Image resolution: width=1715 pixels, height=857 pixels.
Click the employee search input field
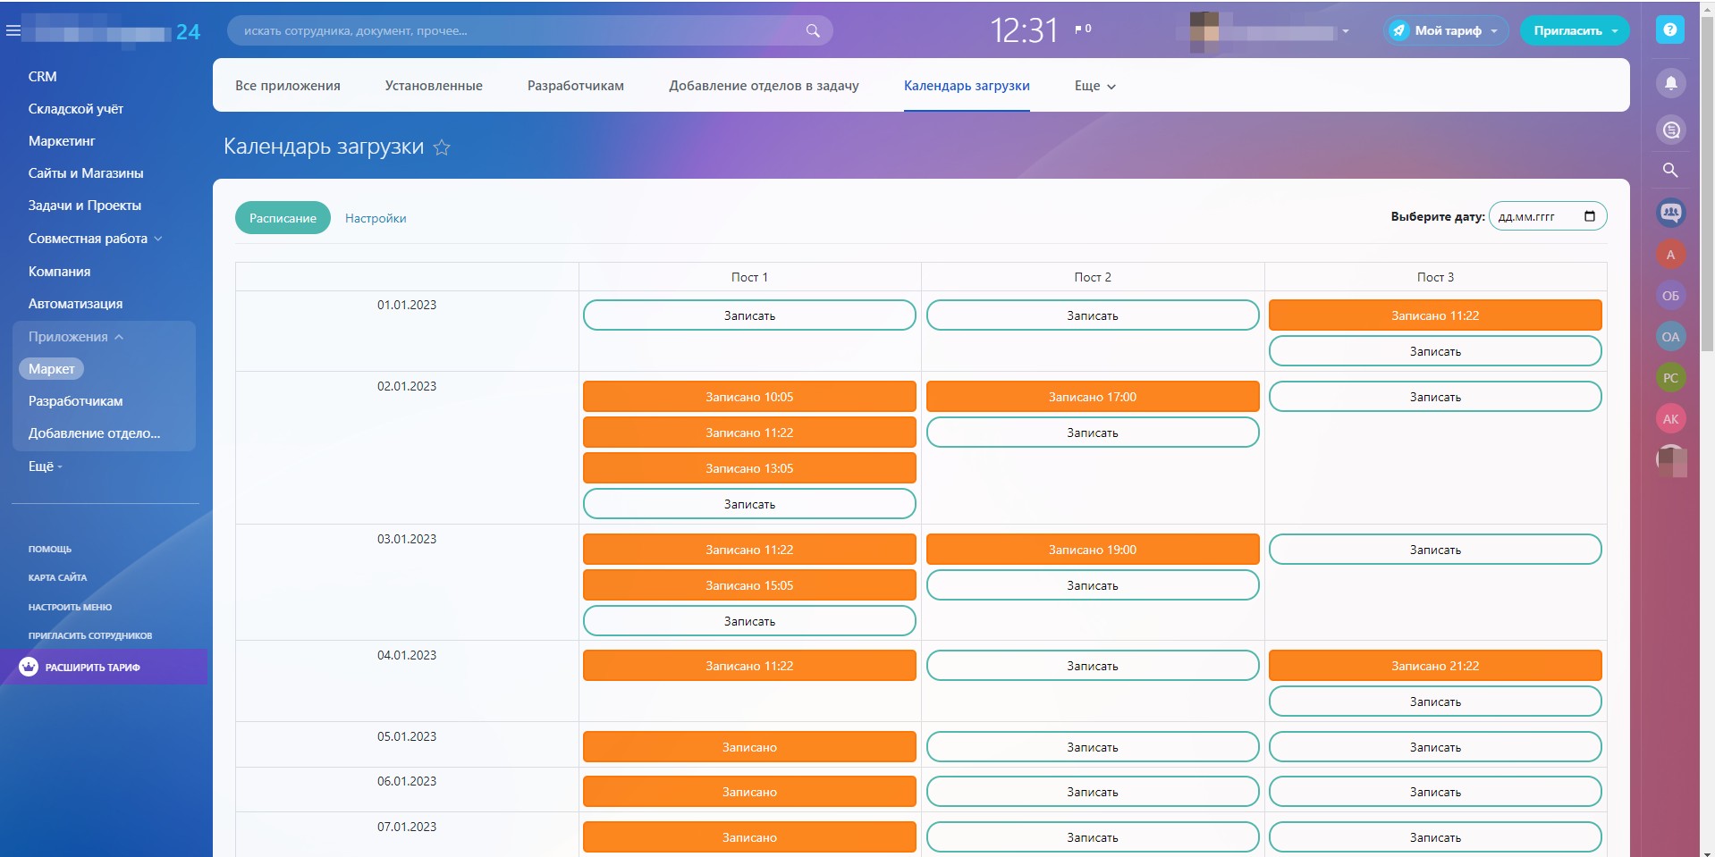519,30
